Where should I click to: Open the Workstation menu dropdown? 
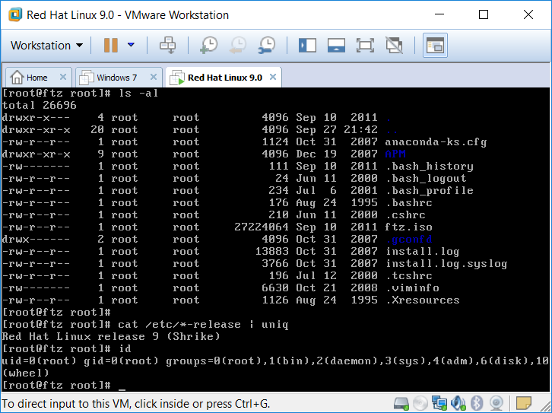46,46
